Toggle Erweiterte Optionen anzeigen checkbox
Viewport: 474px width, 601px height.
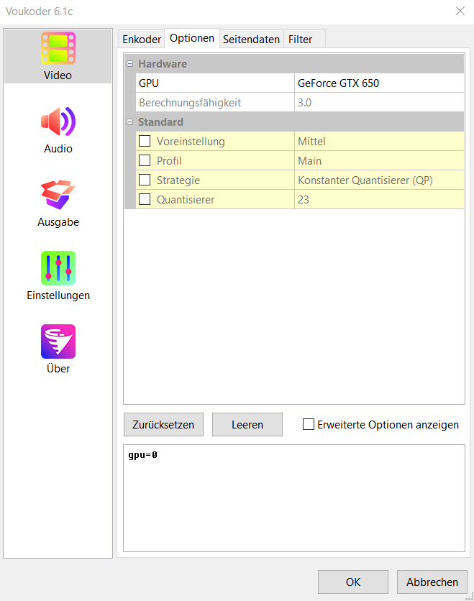click(x=309, y=425)
